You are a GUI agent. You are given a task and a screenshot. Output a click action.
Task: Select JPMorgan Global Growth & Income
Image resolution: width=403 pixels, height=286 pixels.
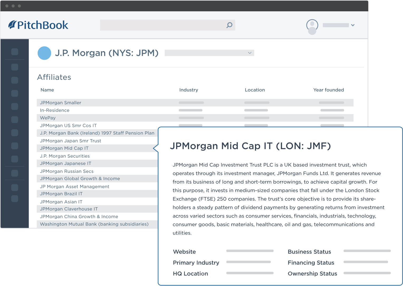pyautogui.click(x=97, y=179)
